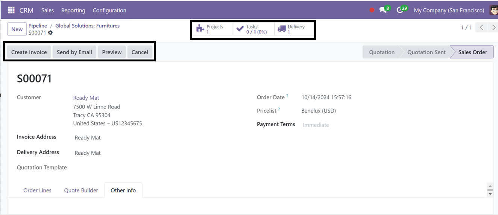Open the Ready Mat customer link
This screenshot has height=215, width=498.
point(86,98)
